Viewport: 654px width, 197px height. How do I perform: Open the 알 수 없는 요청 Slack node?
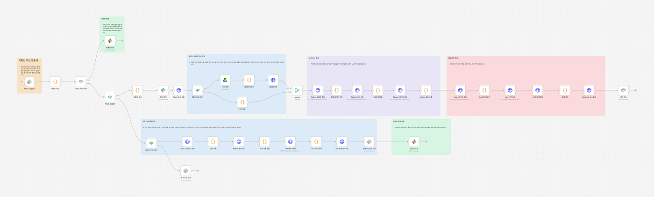pyautogui.click(x=185, y=170)
